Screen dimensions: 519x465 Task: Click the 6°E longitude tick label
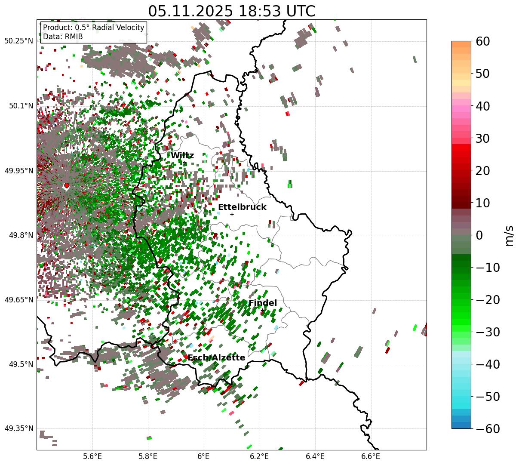[203, 456]
